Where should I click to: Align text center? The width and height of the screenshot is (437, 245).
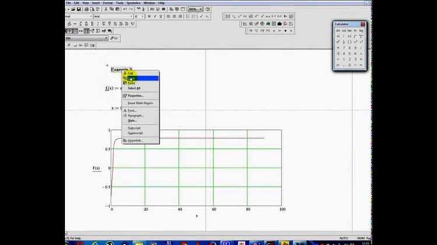coord(174,16)
